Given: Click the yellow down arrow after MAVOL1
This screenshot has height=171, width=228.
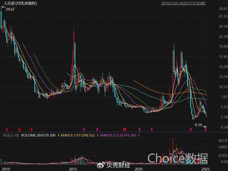Looking at the screenshot, I should [98, 135].
